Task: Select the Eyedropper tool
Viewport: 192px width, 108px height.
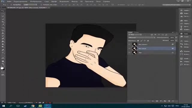Action: pyautogui.click(x=3, y=25)
